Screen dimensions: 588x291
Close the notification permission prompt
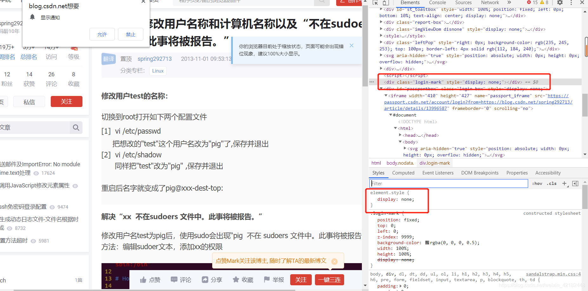click(143, 2)
